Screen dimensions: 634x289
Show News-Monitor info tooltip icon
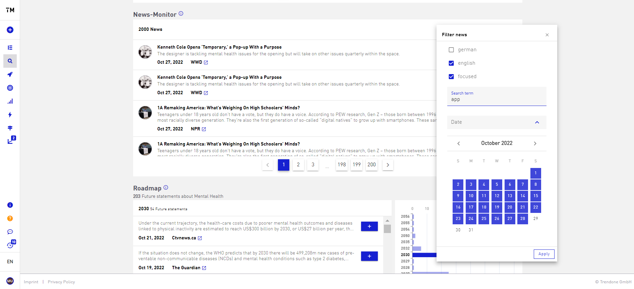tap(181, 13)
